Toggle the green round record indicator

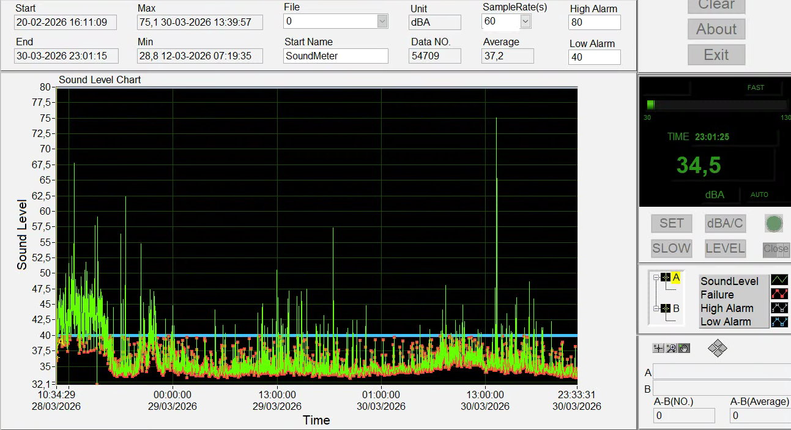(774, 223)
